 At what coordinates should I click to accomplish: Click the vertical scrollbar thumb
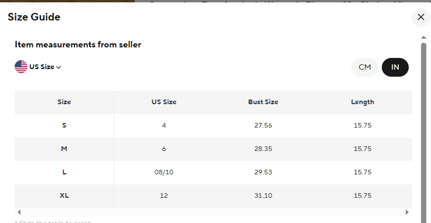tap(423, 132)
